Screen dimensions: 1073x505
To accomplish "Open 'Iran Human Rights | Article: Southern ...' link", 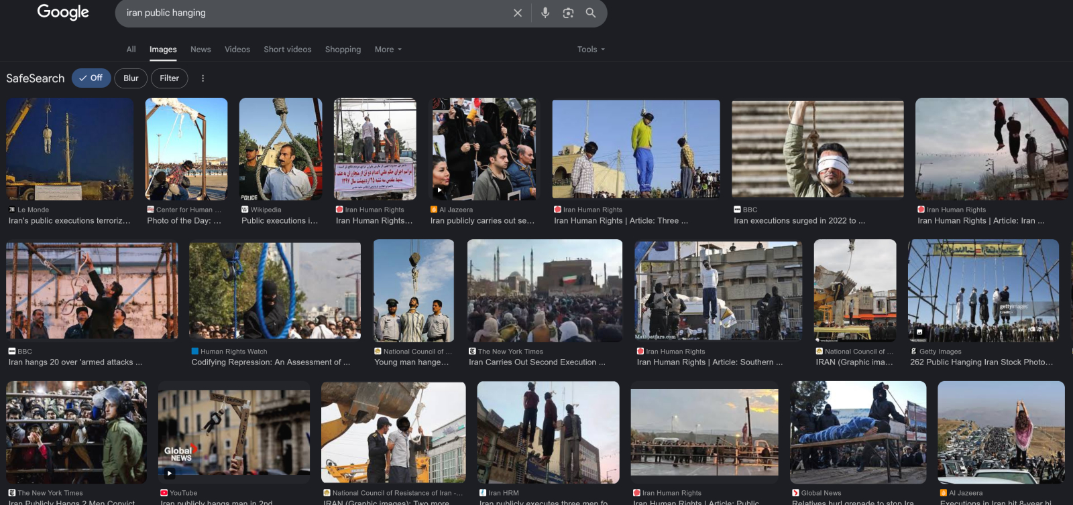I will [710, 362].
